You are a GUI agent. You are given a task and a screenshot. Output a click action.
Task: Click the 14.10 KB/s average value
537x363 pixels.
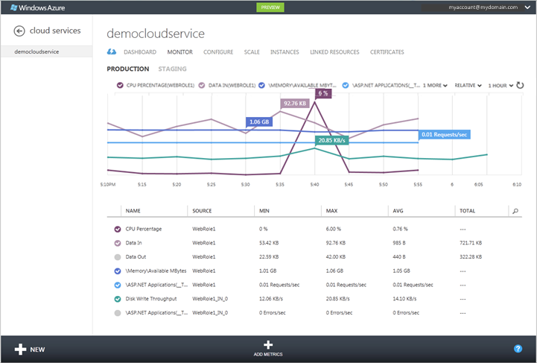(404, 299)
